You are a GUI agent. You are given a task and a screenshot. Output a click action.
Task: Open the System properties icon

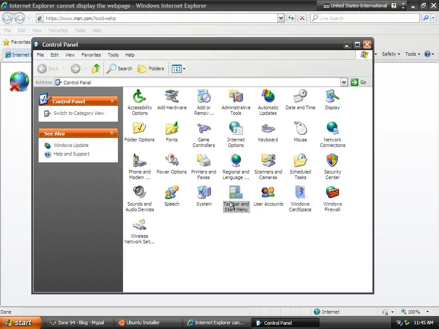pos(204,196)
